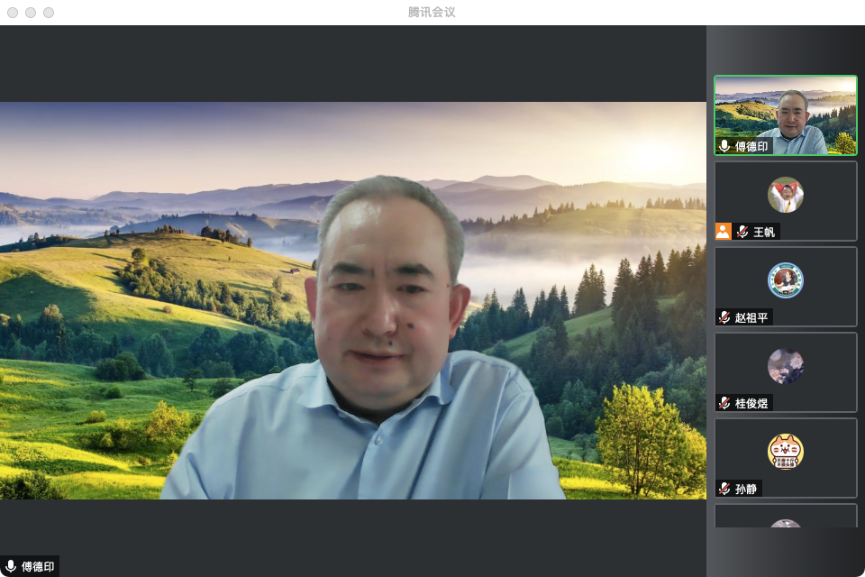
Task: Click the 腾讯会议 window title
Action: coord(432,12)
